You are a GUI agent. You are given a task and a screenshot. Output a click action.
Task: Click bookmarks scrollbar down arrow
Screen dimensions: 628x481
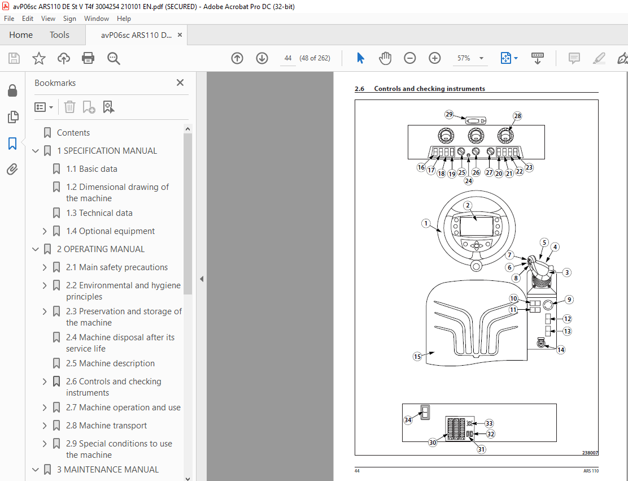187,478
